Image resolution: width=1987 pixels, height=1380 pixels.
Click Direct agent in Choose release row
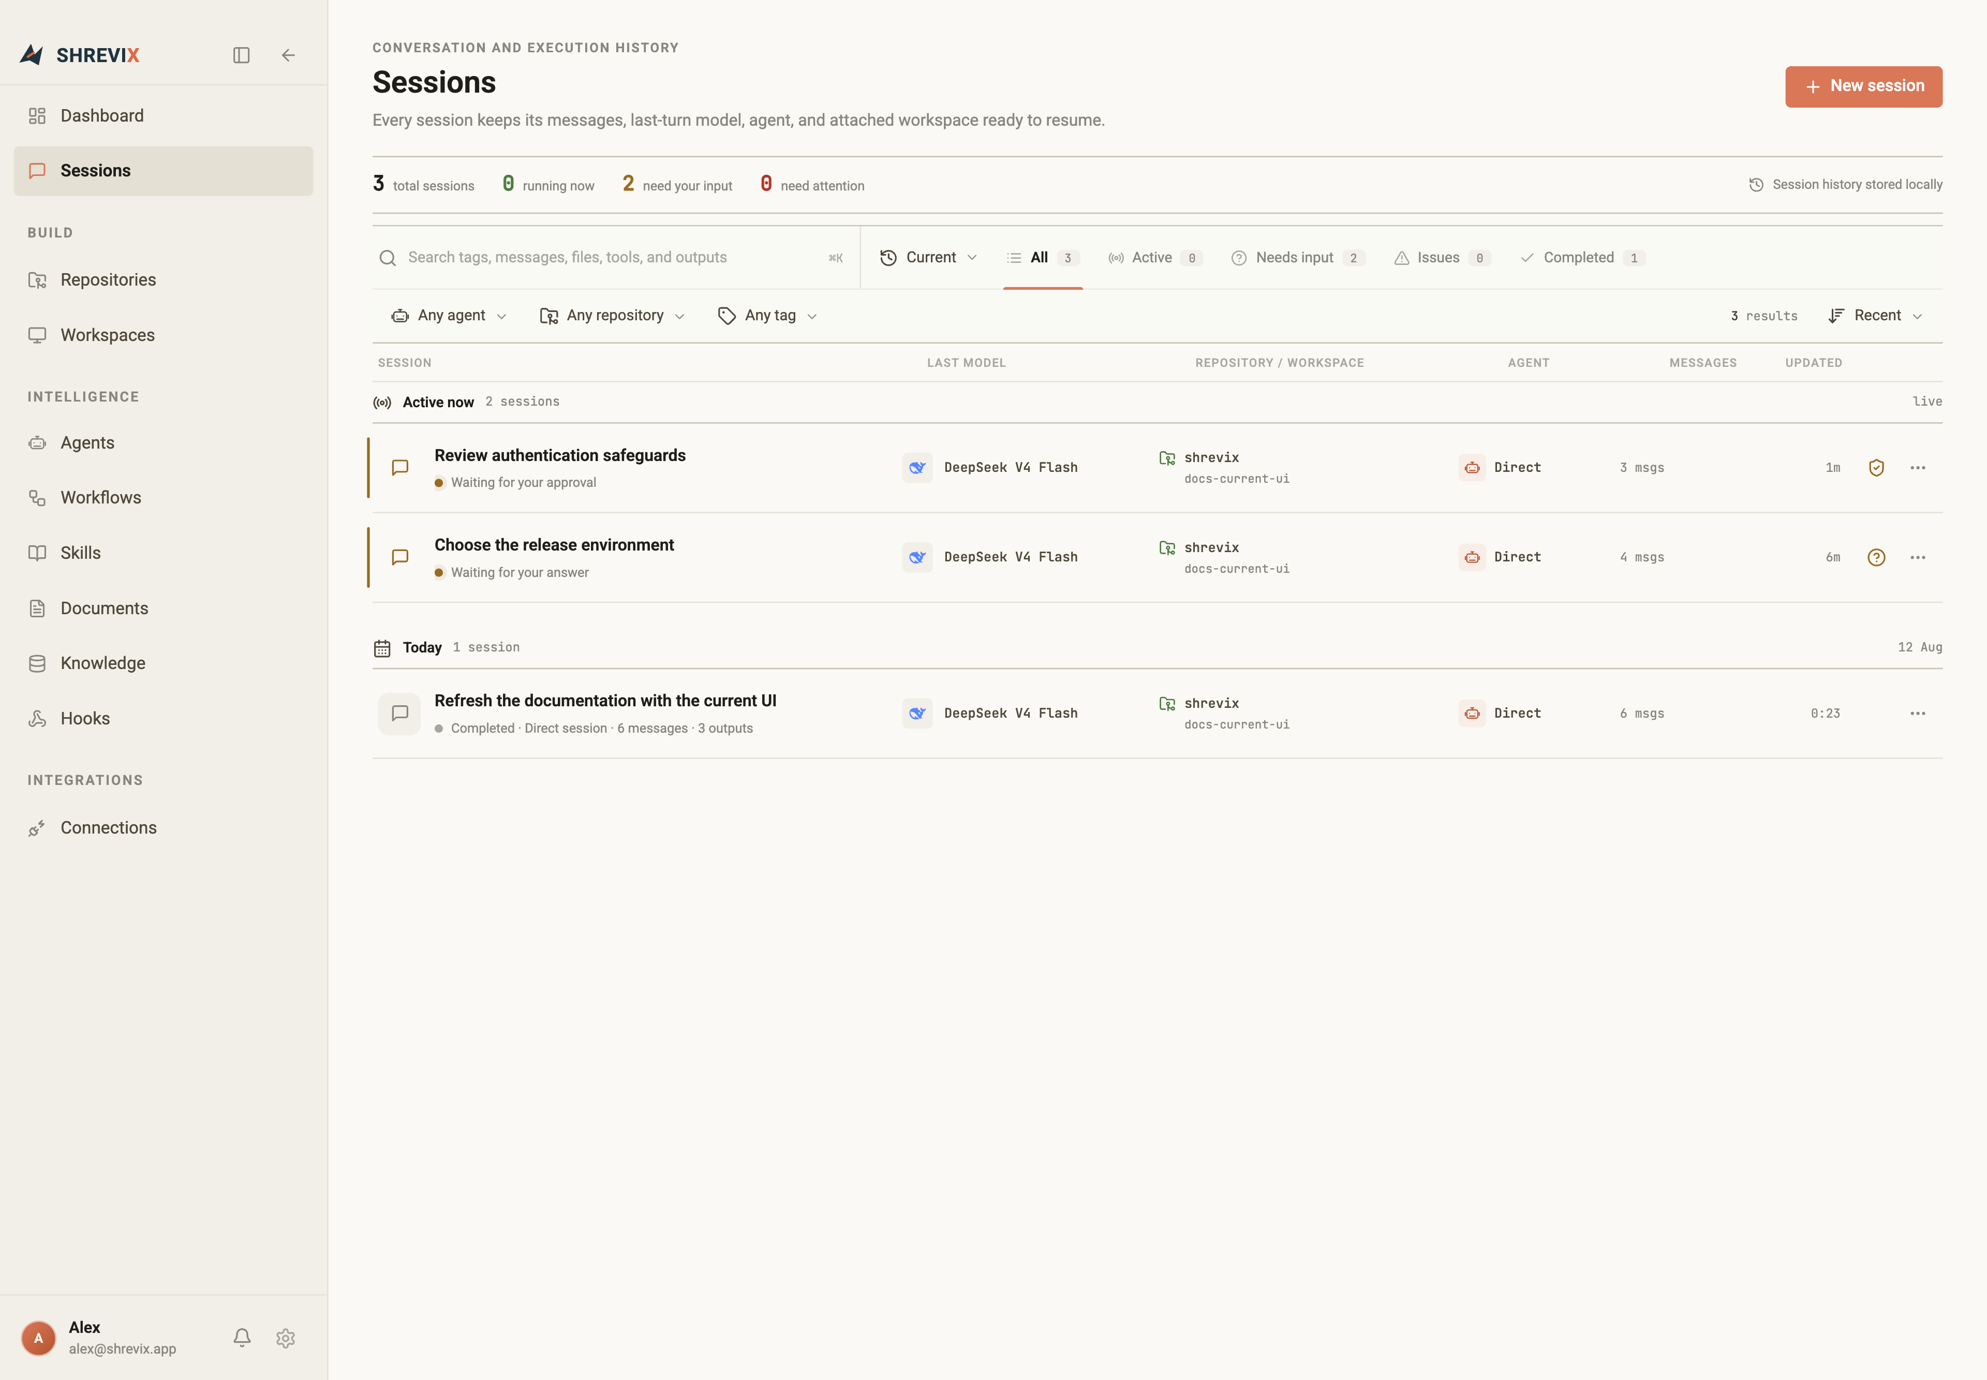[x=1500, y=558]
